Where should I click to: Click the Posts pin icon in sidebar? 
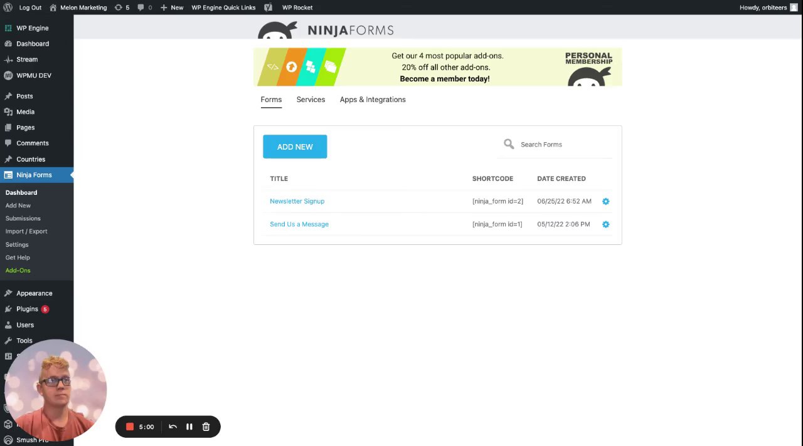(x=8, y=96)
